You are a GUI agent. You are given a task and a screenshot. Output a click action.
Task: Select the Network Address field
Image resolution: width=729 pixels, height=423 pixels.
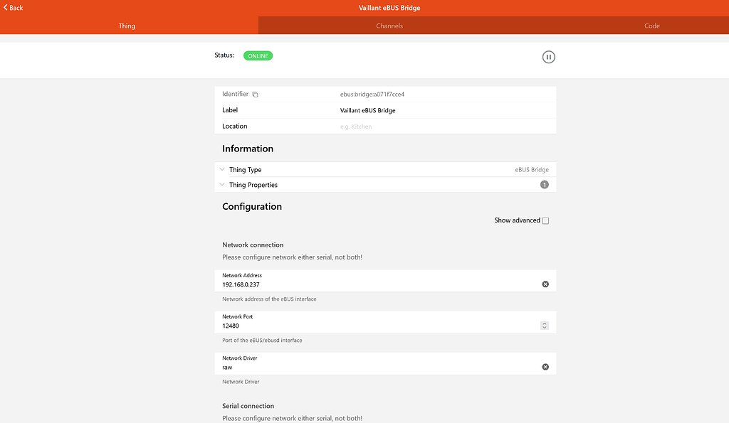(356, 284)
